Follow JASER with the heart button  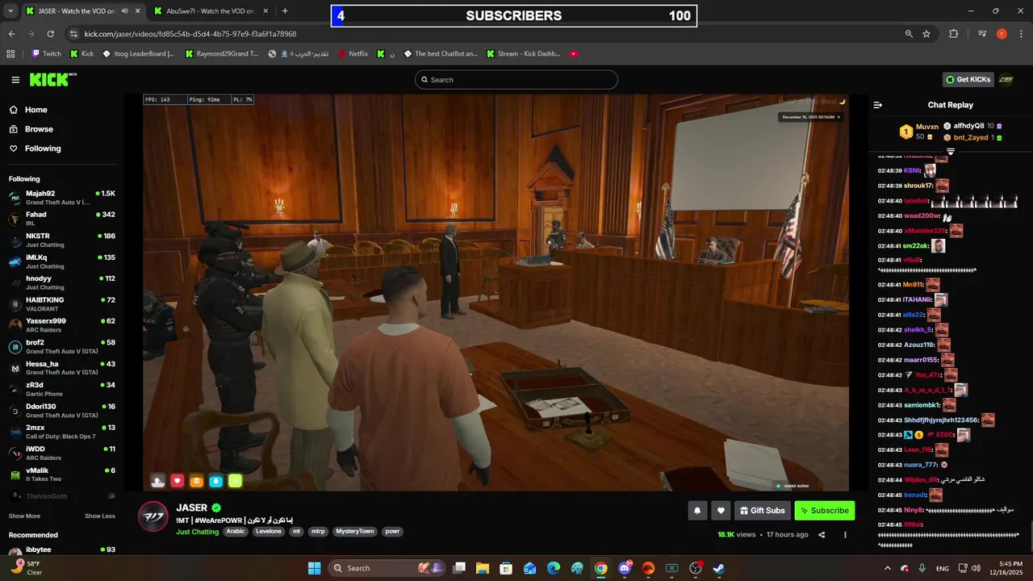point(721,511)
